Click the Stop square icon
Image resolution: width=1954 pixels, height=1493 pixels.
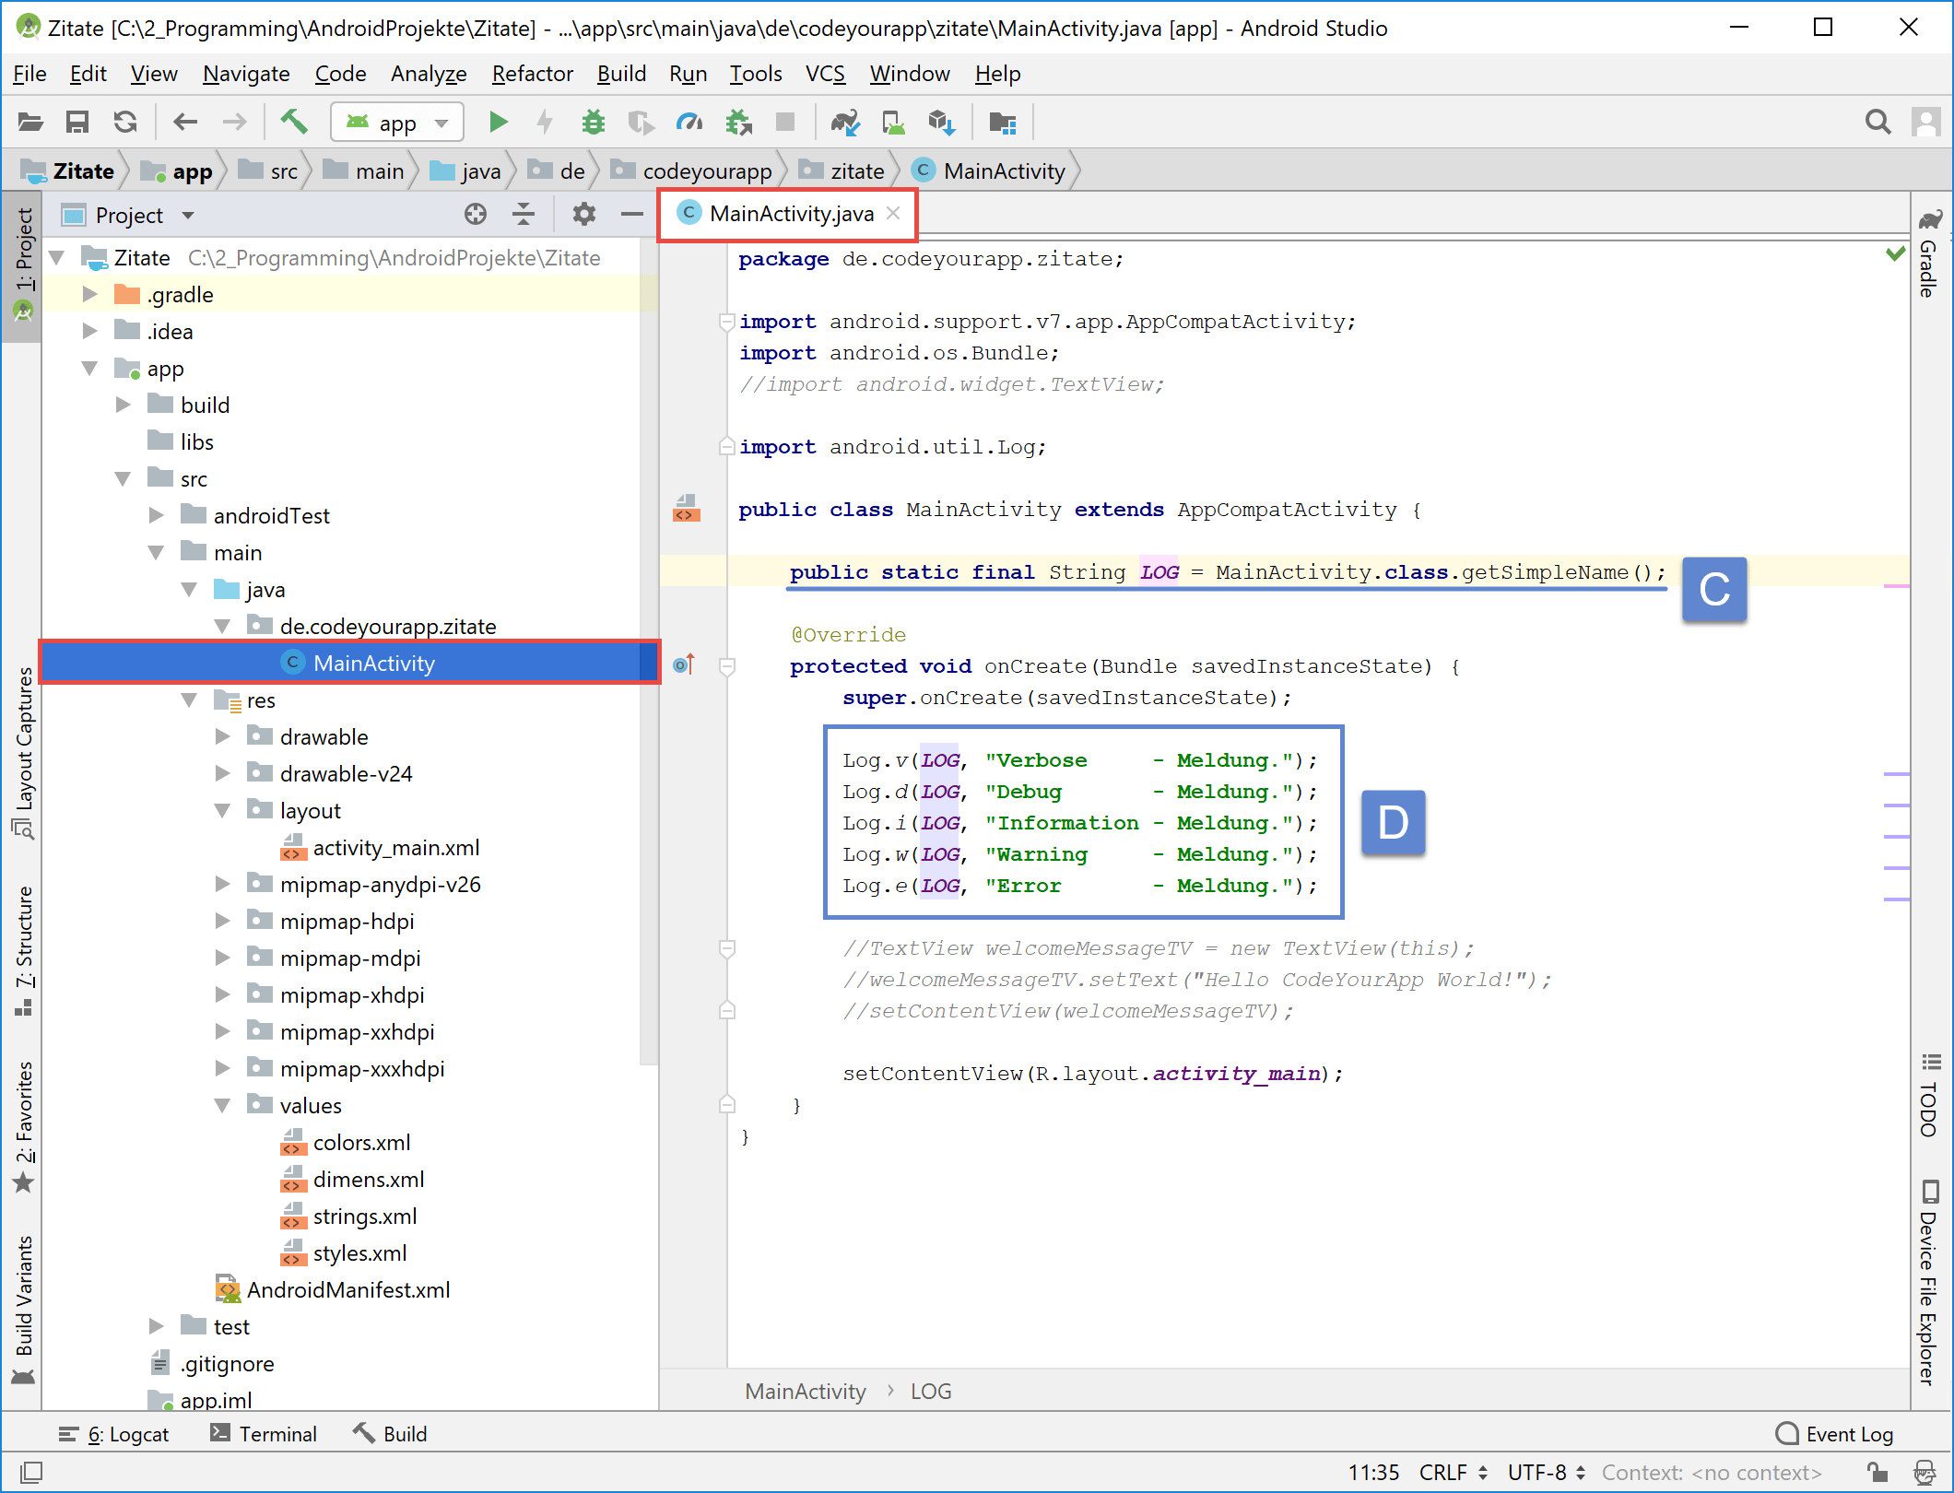pos(785,122)
